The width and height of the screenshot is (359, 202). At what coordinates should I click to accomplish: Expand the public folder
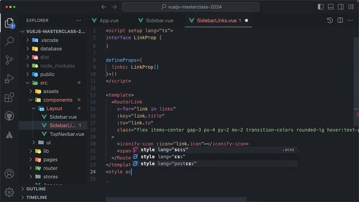point(53,74)
